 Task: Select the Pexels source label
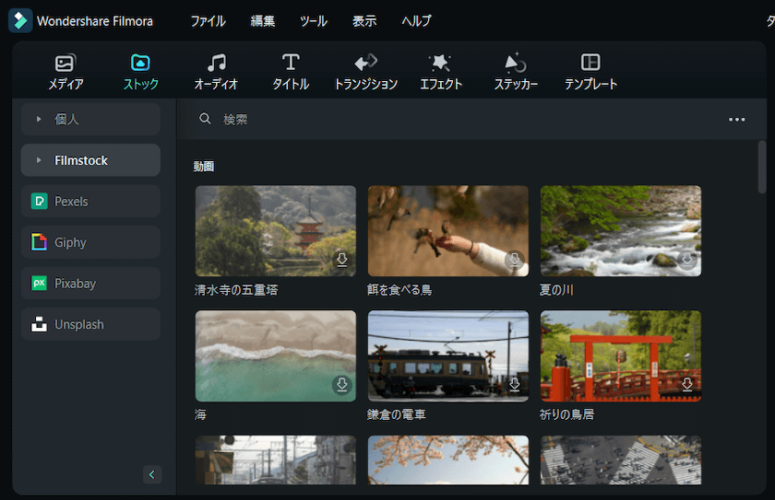(71, 201)
